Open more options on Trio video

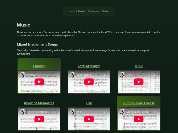click(105, 112)
